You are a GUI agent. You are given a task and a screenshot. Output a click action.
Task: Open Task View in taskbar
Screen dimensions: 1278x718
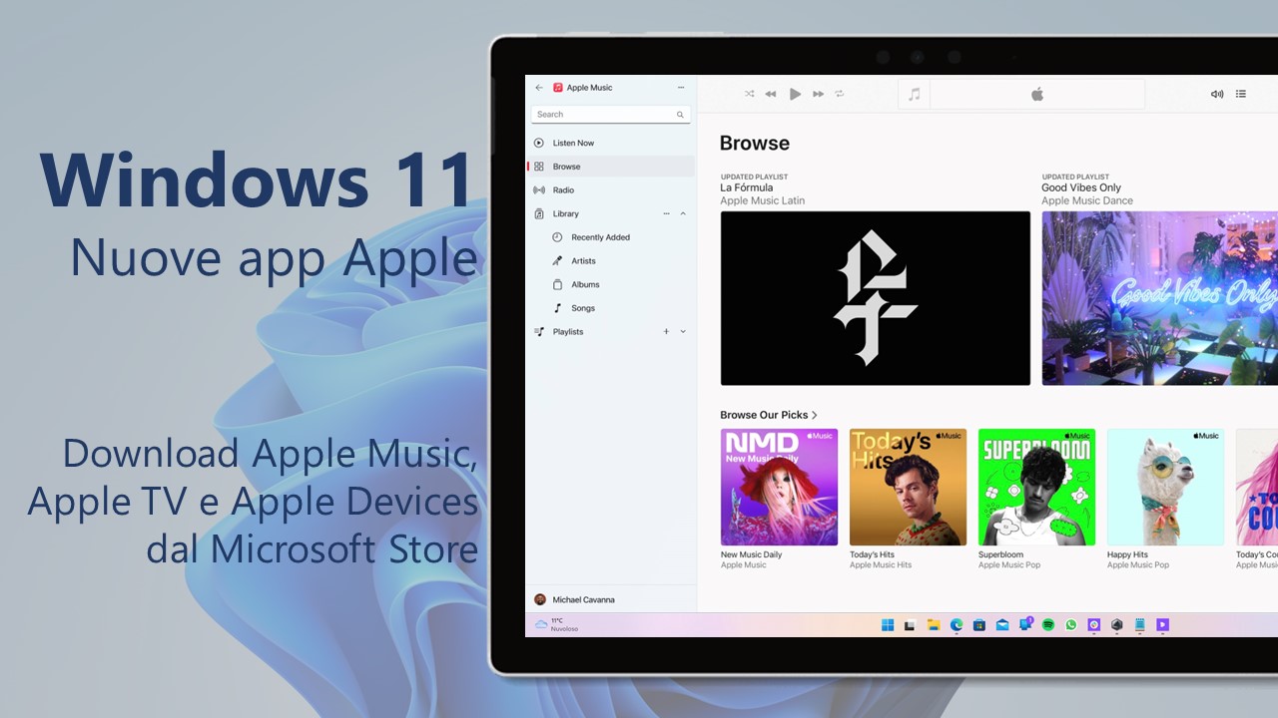910,625
